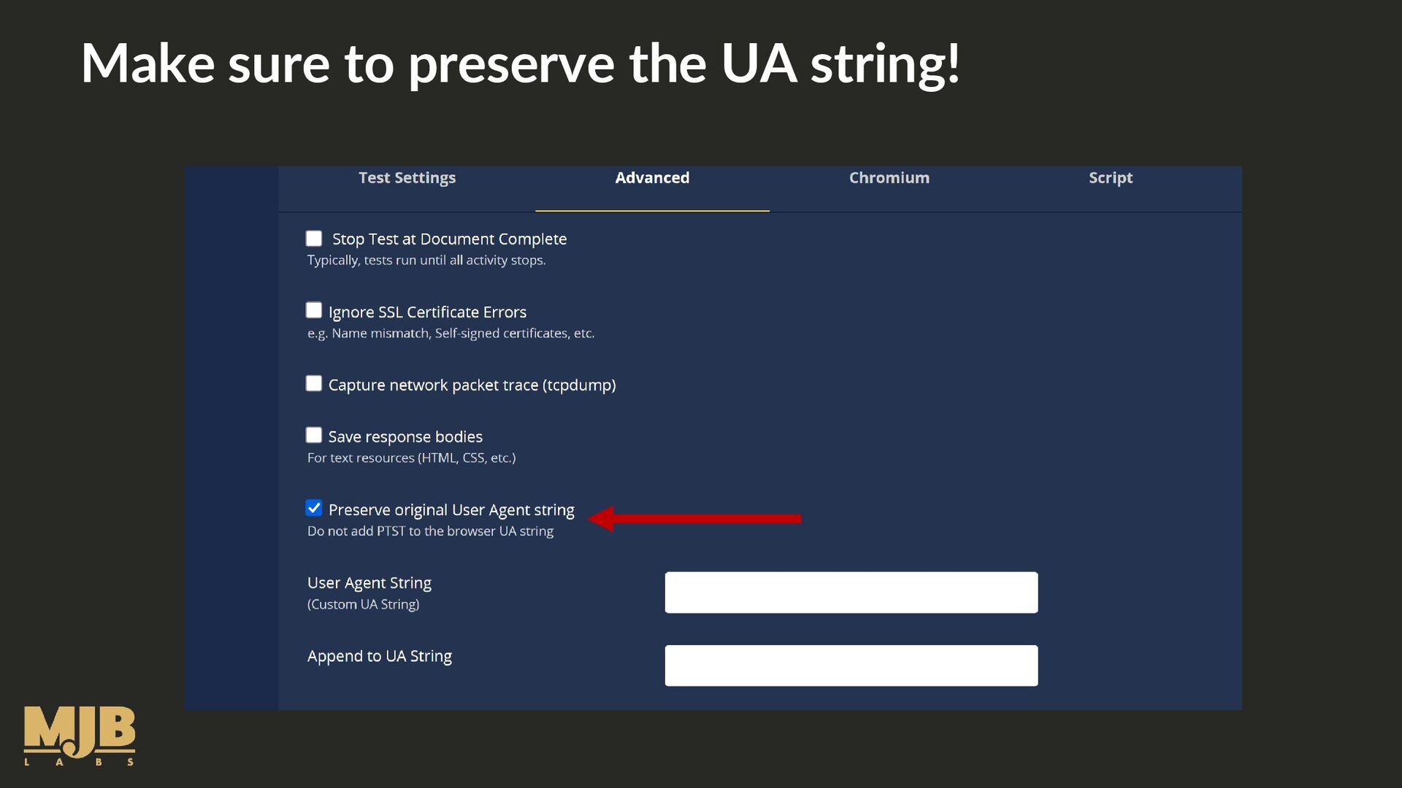Click the Ignore SSL Certificate Errors label
The image size is (1402, 788).
427,312
